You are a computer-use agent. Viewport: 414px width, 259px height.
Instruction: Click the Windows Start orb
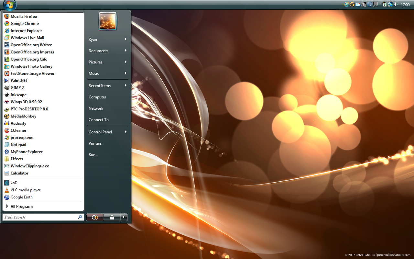tap(10, 5)
